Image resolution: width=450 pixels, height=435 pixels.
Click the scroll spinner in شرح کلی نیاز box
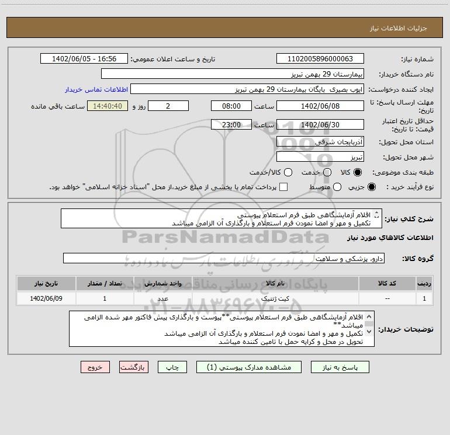click(x=376, y=214)
